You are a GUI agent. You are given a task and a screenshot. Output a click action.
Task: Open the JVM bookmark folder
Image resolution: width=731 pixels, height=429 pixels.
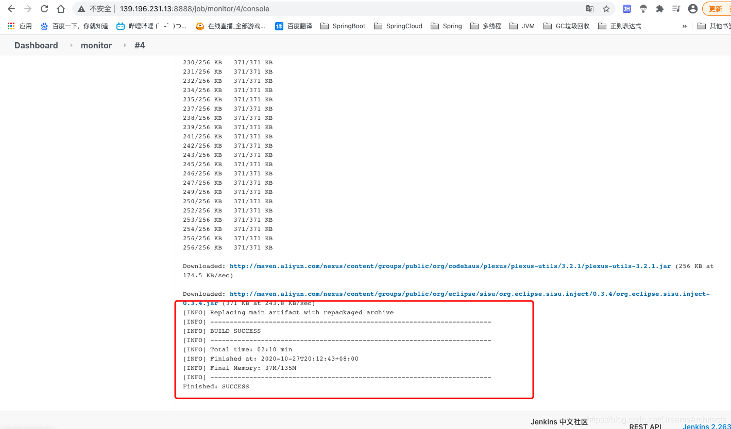522,26
